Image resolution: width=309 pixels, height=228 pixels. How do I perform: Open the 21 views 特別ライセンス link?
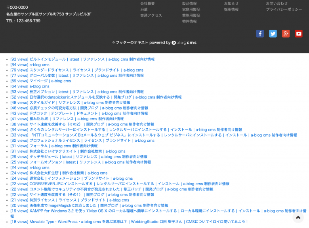coord(70,200)
